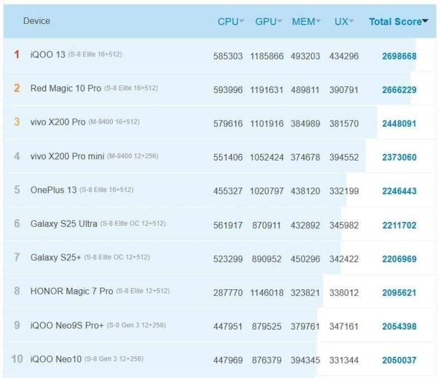Click OnePlus 13 GPU score 1020797
The image size is (440, 378).
[267, 191]
